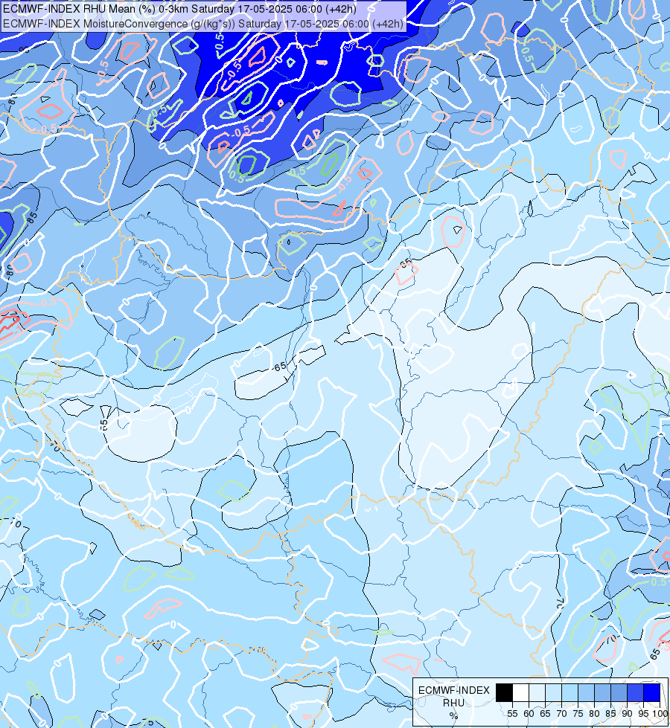Click the legend value 95

tap(643, 714)
